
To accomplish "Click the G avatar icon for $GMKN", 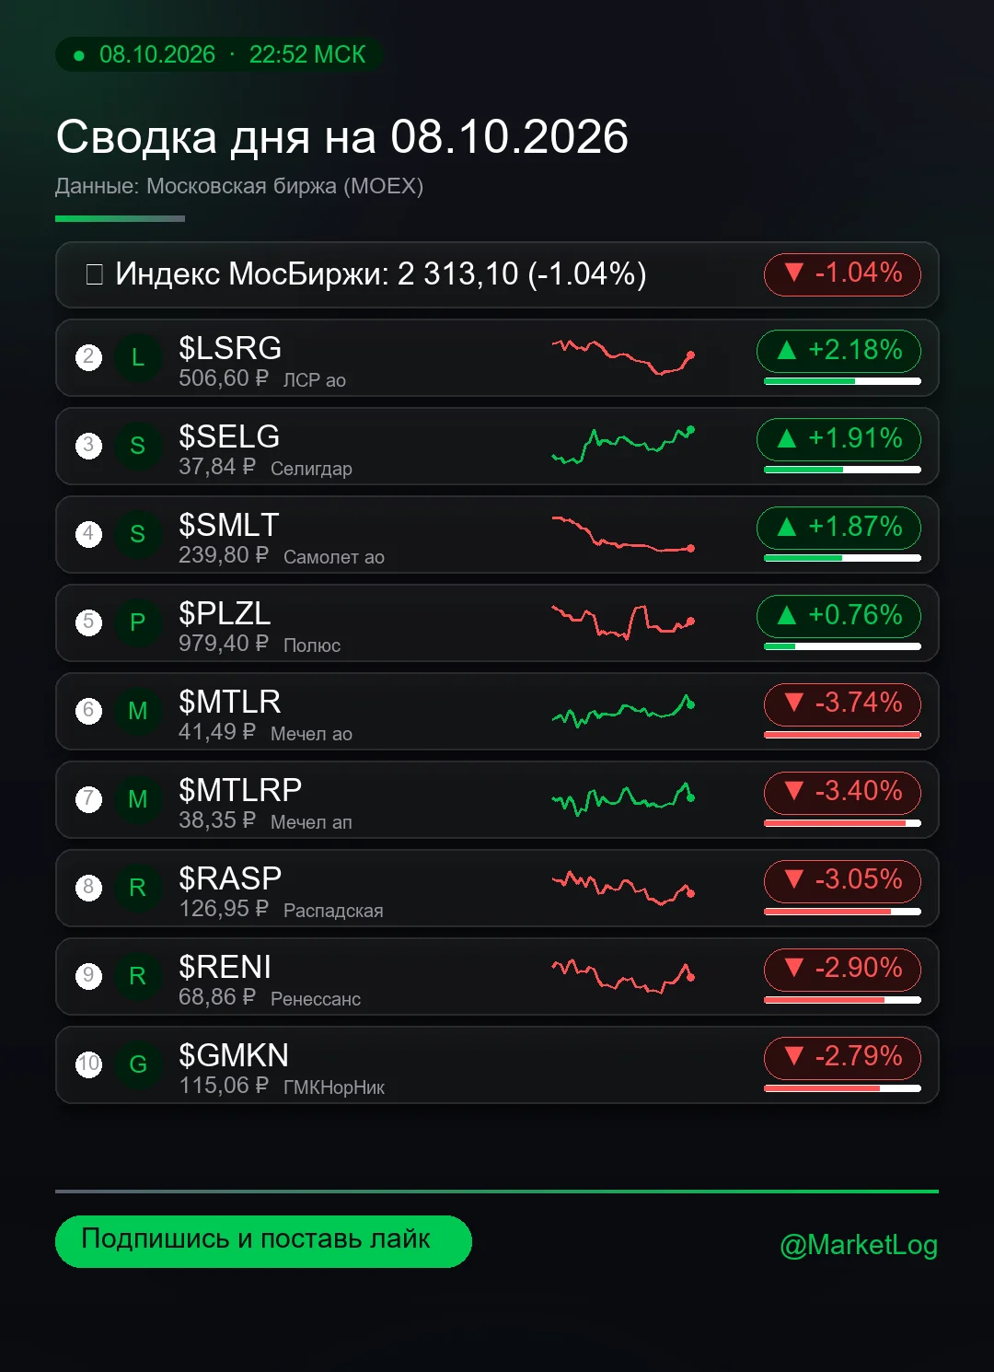I will click(x=137, y=1064).
